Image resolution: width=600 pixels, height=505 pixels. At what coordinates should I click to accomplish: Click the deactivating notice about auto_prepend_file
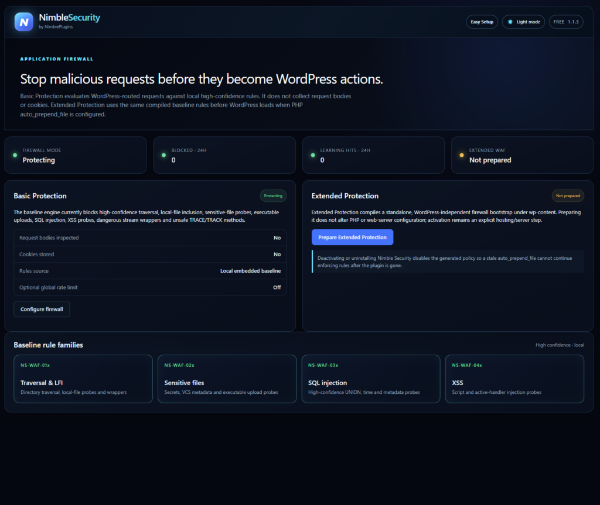pyautogui.click(x=448, y=262)
